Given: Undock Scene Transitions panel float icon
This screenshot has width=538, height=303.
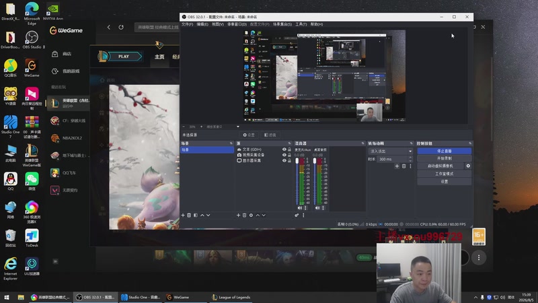Looking at the screenshot, I should (x=411, y=143).
